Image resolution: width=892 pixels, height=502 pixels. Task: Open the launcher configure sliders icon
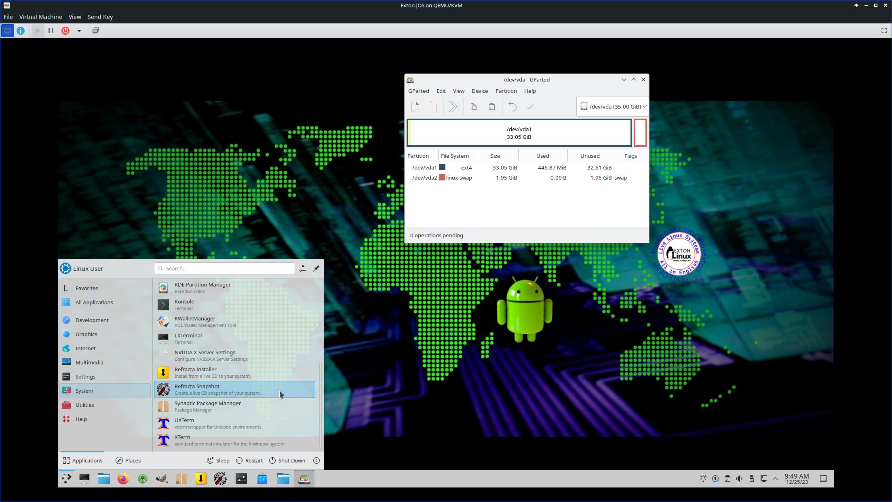pos(303,268)
